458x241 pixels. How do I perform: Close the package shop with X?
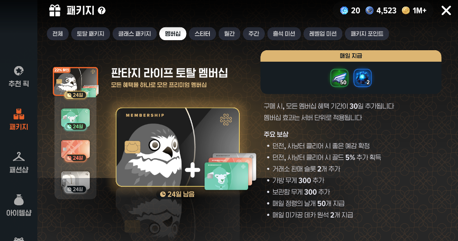coord(446,11)
